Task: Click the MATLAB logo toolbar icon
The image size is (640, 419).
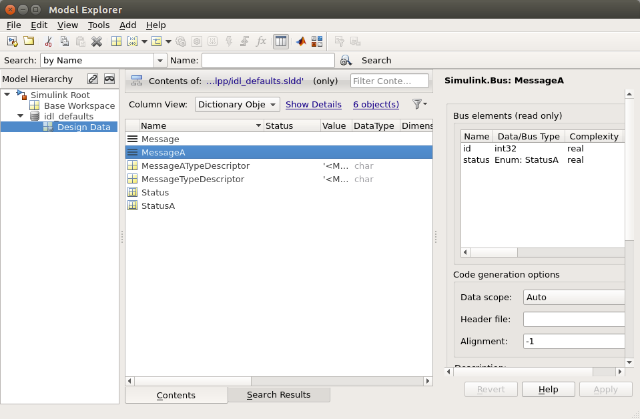Action: tap(301, 41)
